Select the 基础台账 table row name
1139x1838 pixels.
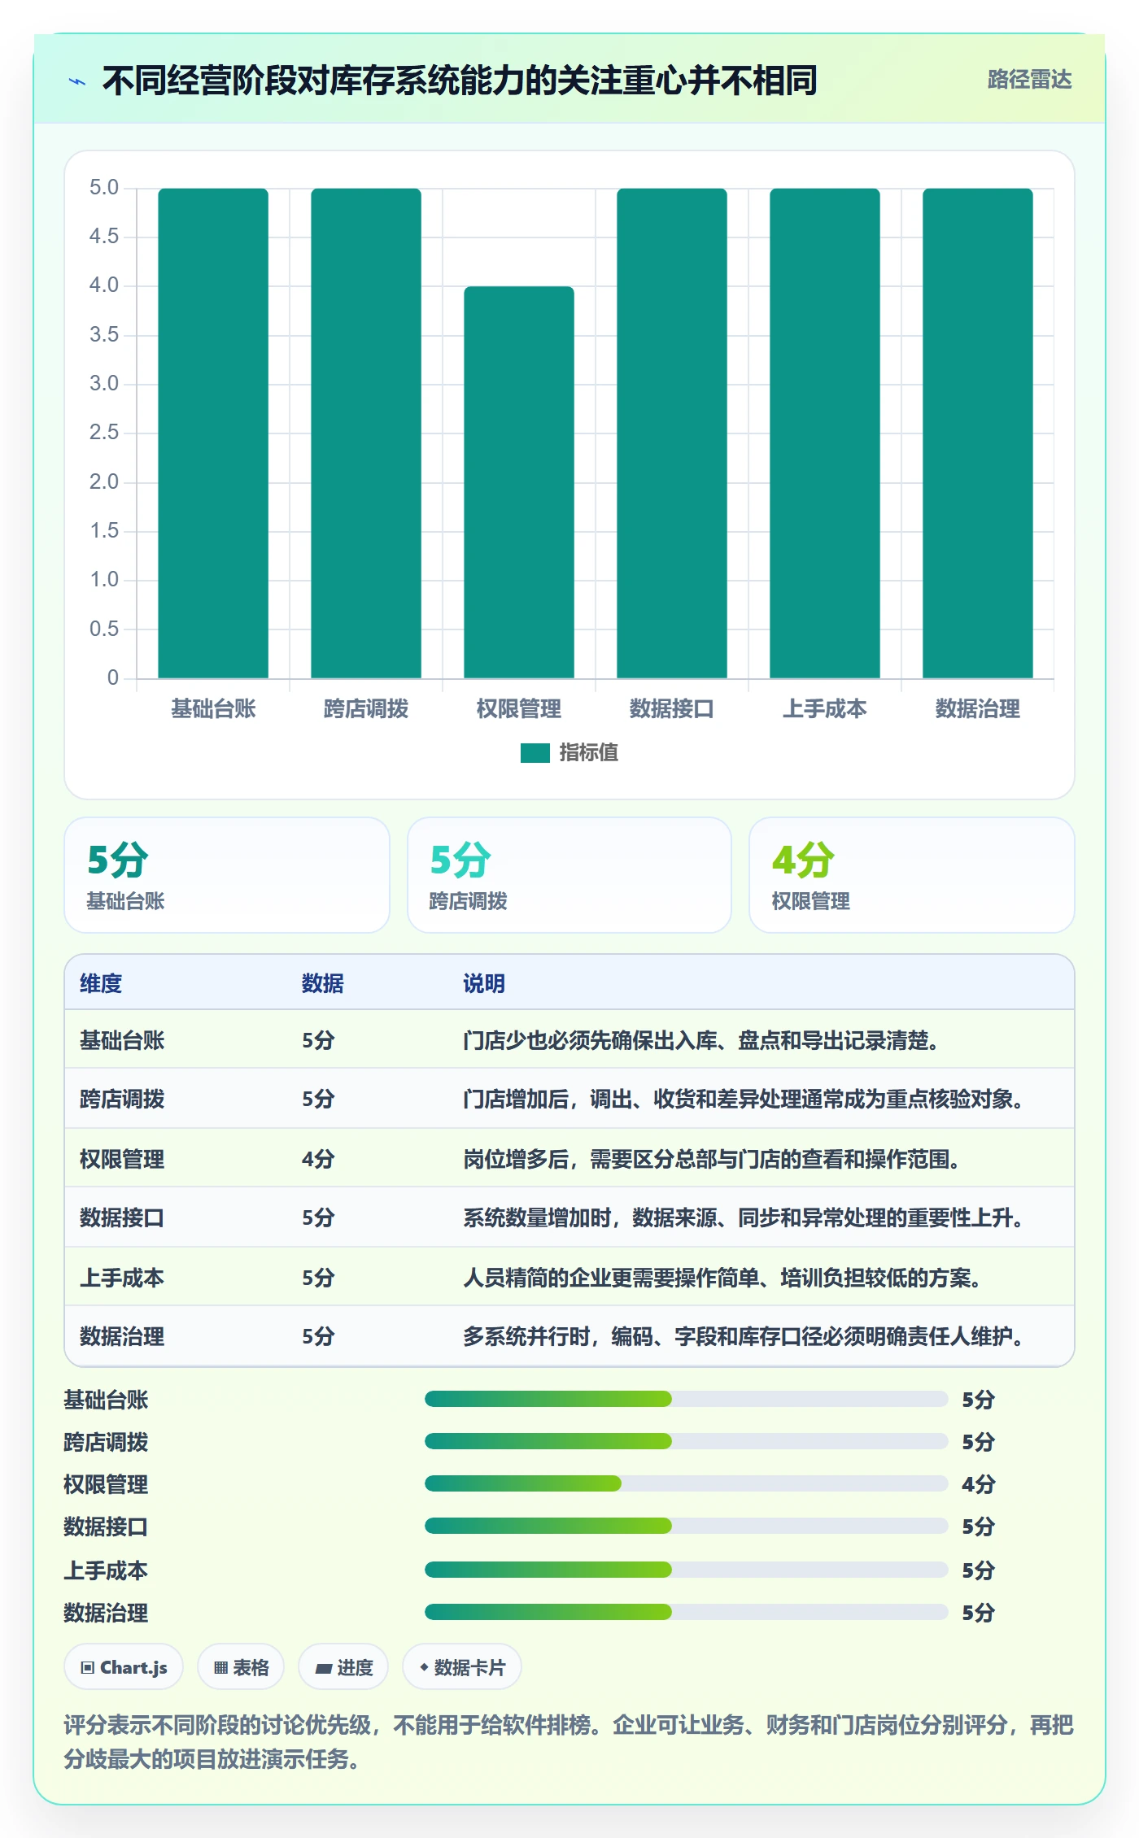tap(122, 1040)
